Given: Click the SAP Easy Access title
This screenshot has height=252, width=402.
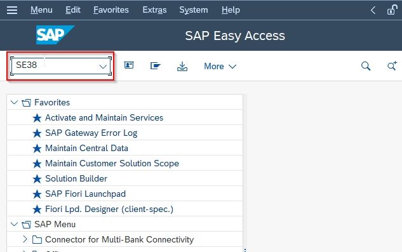Looking at the screenshot, I should pyautogui.click(x=235, y=36).
